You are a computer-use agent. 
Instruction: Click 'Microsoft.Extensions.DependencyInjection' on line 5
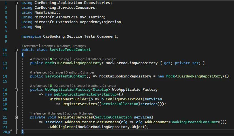[x=78, y=22]
